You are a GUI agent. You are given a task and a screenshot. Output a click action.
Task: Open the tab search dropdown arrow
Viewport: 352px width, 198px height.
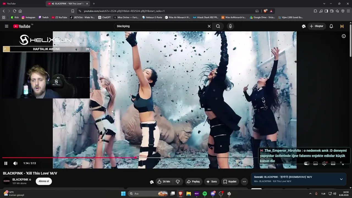(x=324, y=4)
